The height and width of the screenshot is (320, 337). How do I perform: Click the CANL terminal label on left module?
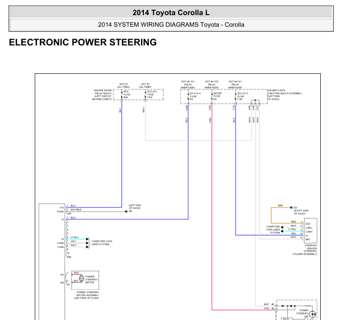pos(60,247)
